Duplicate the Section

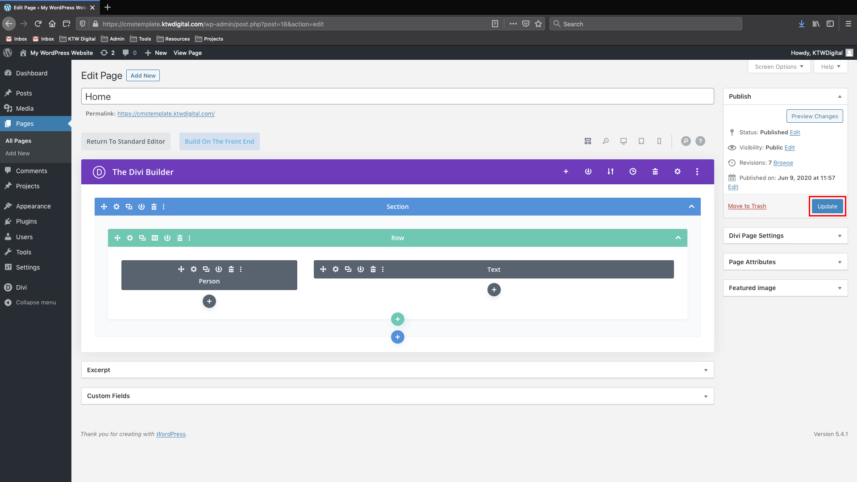click(x=129, y=207)
